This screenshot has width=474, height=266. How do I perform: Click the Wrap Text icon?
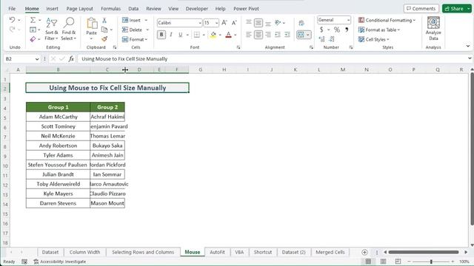(301, 23)
